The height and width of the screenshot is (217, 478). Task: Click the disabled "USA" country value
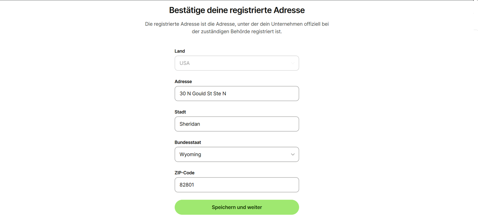185,63
